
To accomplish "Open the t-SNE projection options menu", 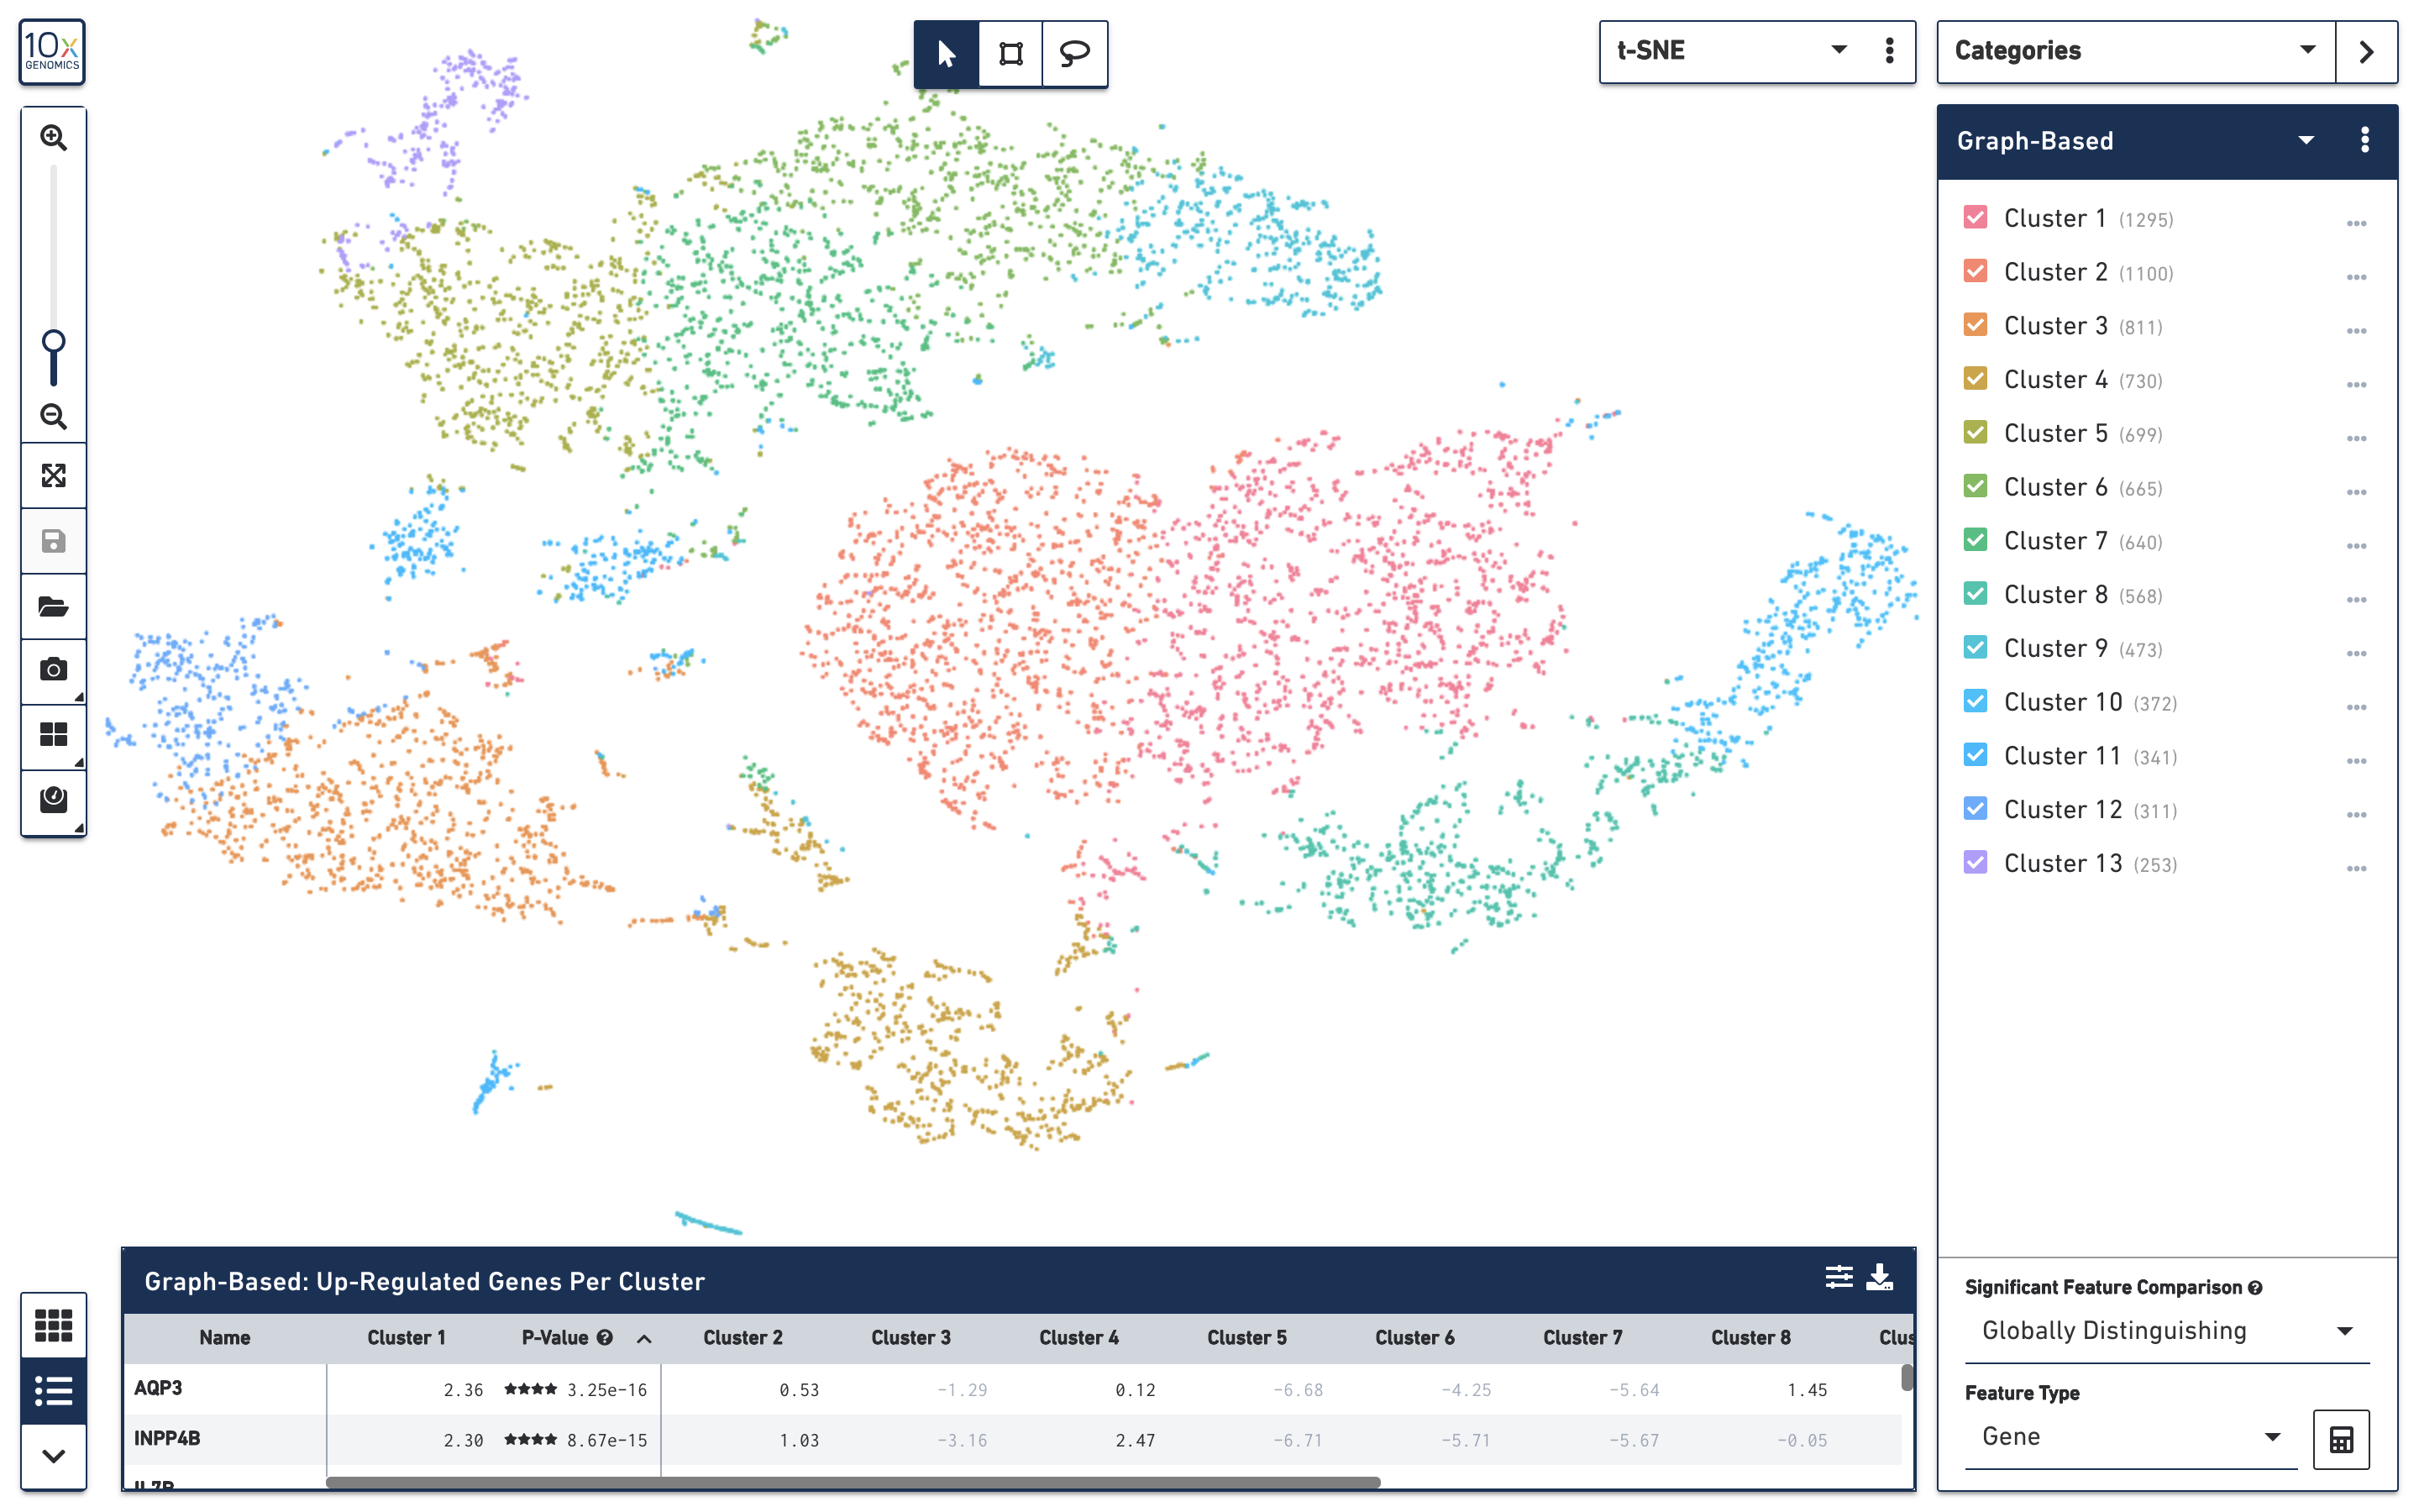I will click(1889, 51).
